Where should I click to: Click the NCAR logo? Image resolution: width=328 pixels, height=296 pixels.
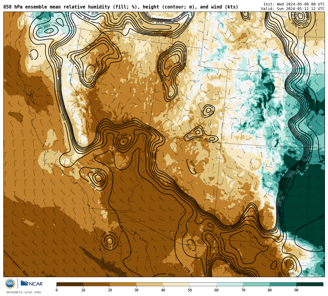[32, 284]
